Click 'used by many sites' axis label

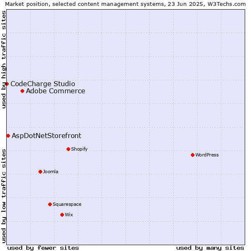(x=210, y=248)
